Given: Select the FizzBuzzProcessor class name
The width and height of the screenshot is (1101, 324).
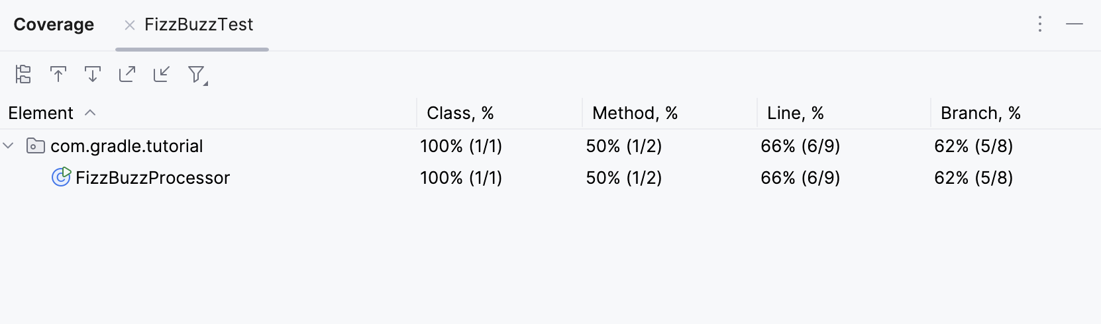Looking at the screenshot, I should tap(152, 178).
